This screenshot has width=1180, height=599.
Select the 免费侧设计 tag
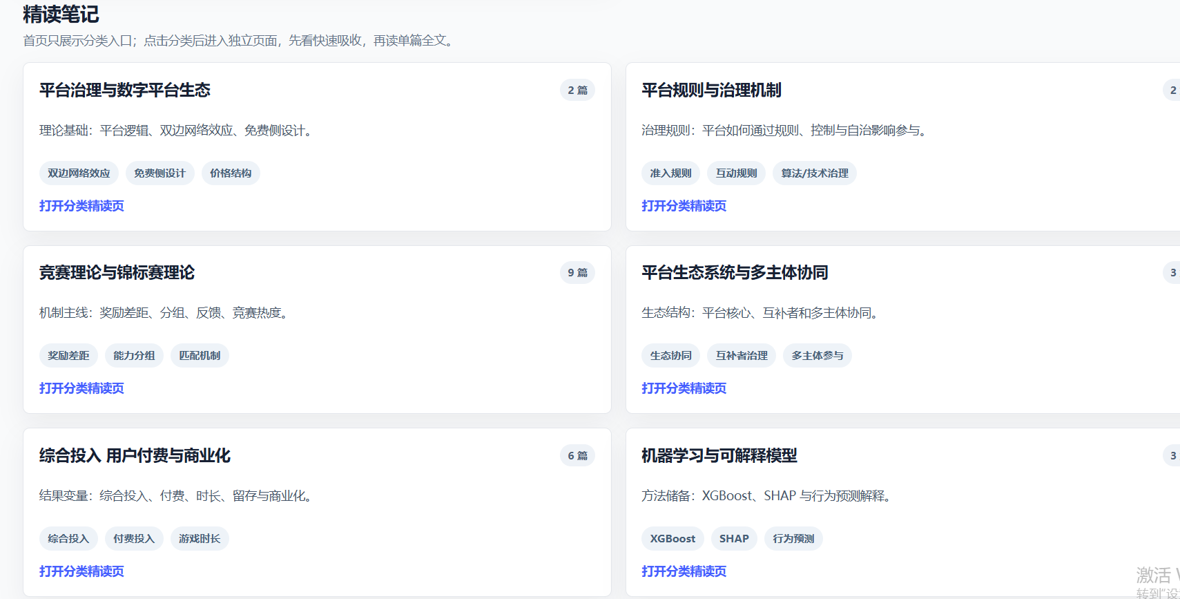coord(159,173)
